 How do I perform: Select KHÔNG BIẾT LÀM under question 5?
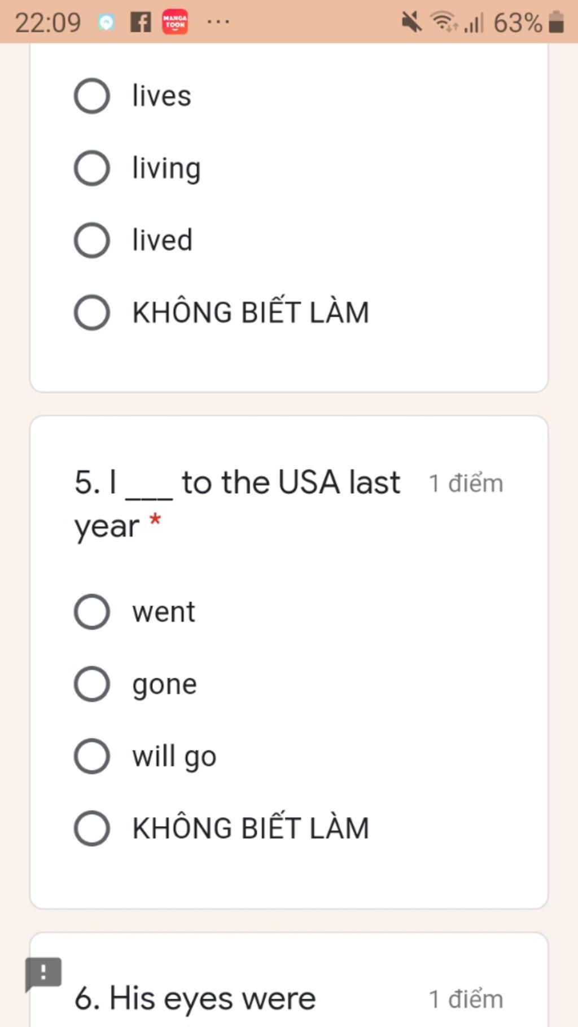[x=92, y=828]
